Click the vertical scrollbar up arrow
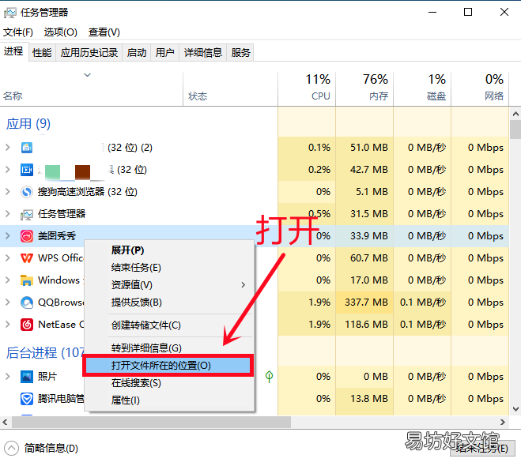Screen dimensions: 521x466 pos(515,115)
